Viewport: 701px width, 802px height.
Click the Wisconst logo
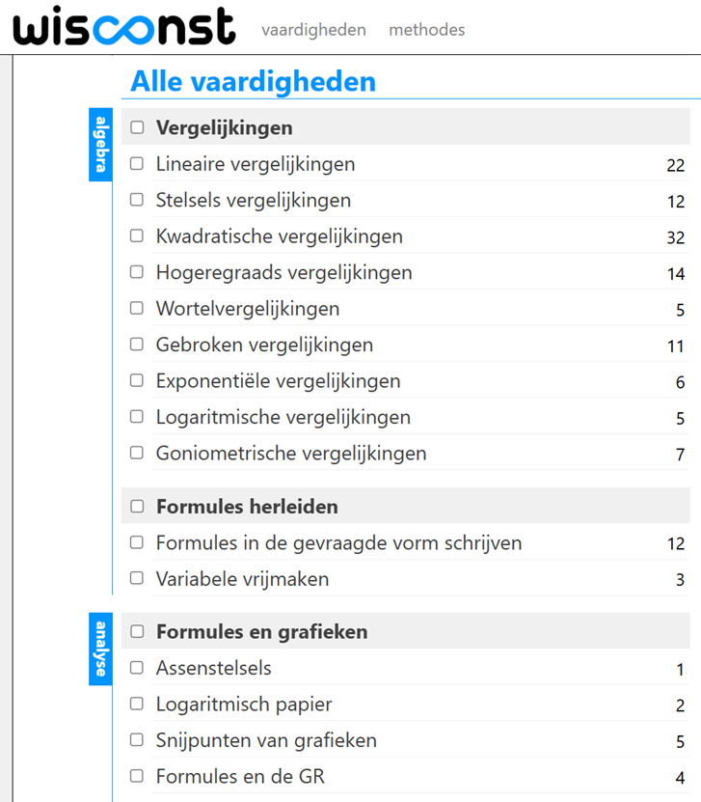124,28
